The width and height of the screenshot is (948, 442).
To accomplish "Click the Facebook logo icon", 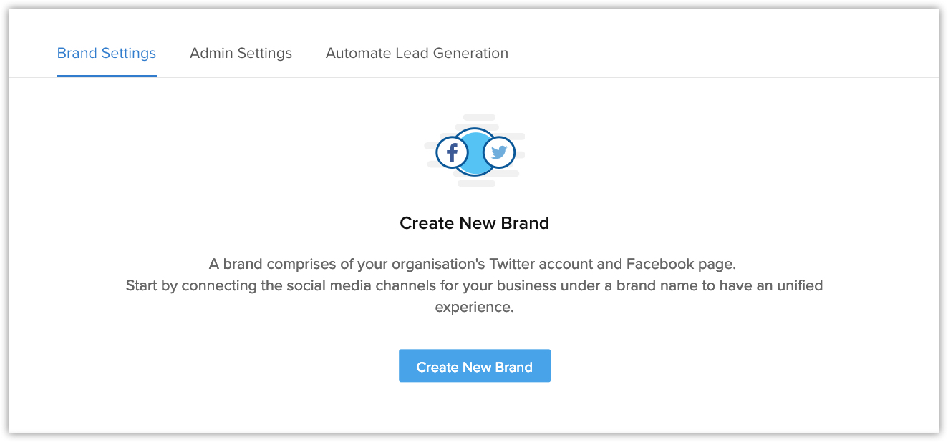I will click(x=452, y=152).
